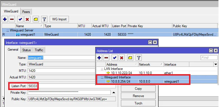This screenshot has width=219, height=107.
Task: Select the LAN Interface comment row
Action: [x=157, y=69]
